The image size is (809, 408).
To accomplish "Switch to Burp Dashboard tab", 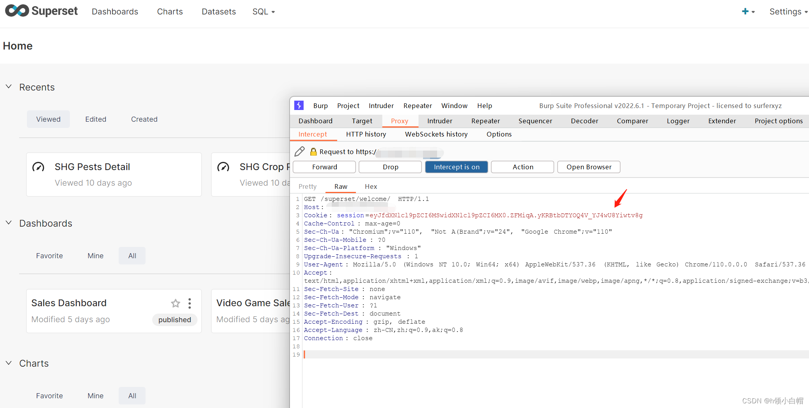I will (316, 121).
